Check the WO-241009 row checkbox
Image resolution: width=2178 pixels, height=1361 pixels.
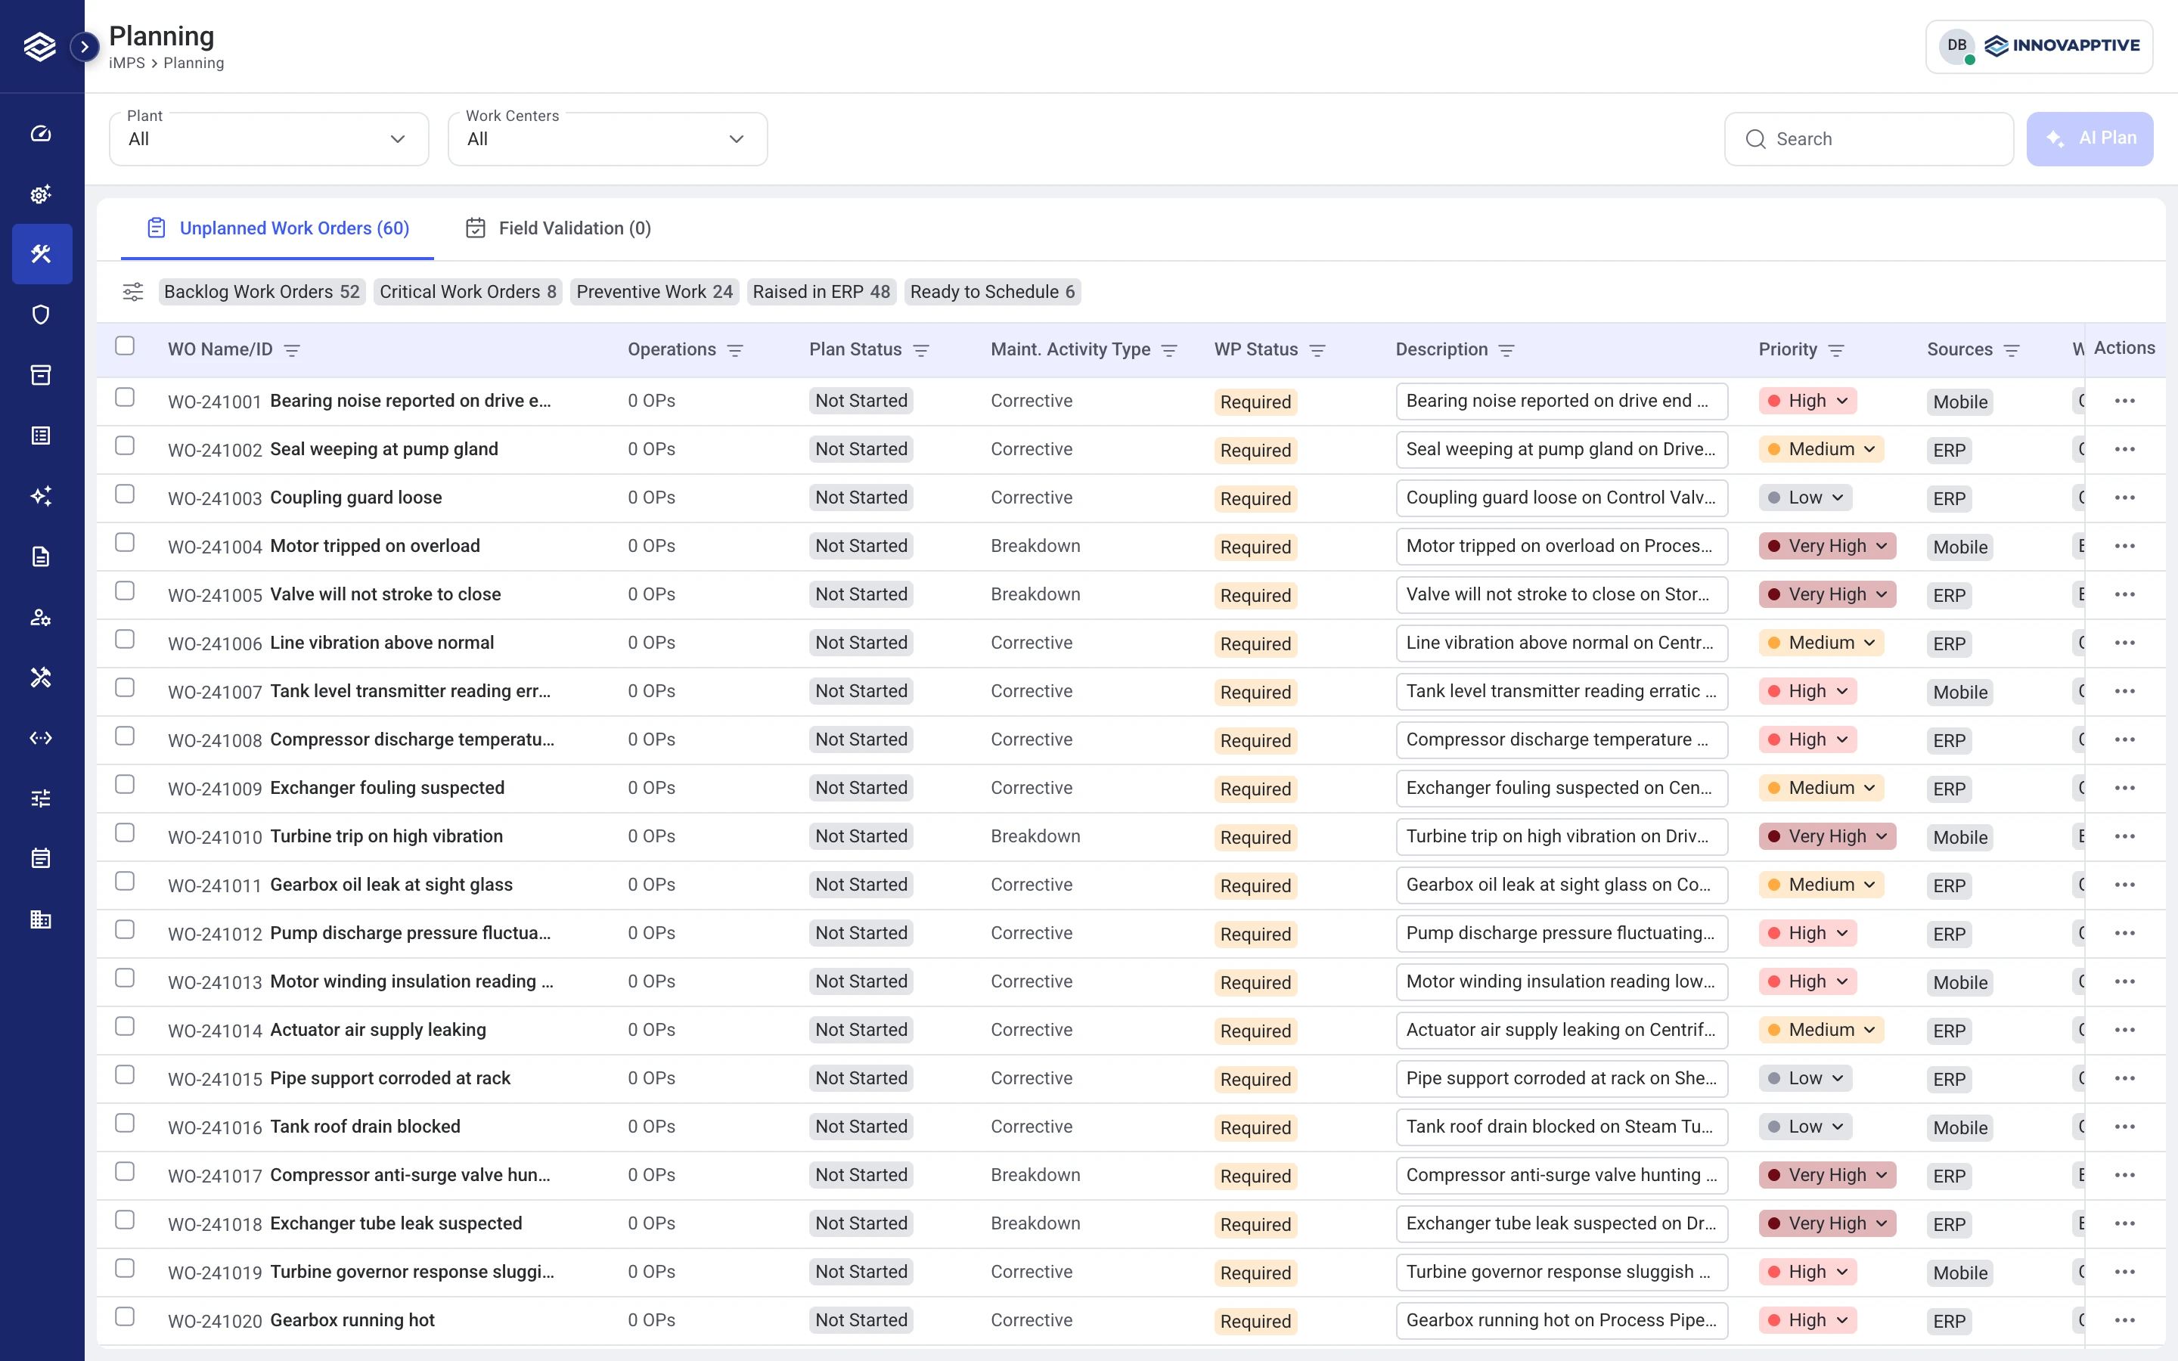pos(125,784)
